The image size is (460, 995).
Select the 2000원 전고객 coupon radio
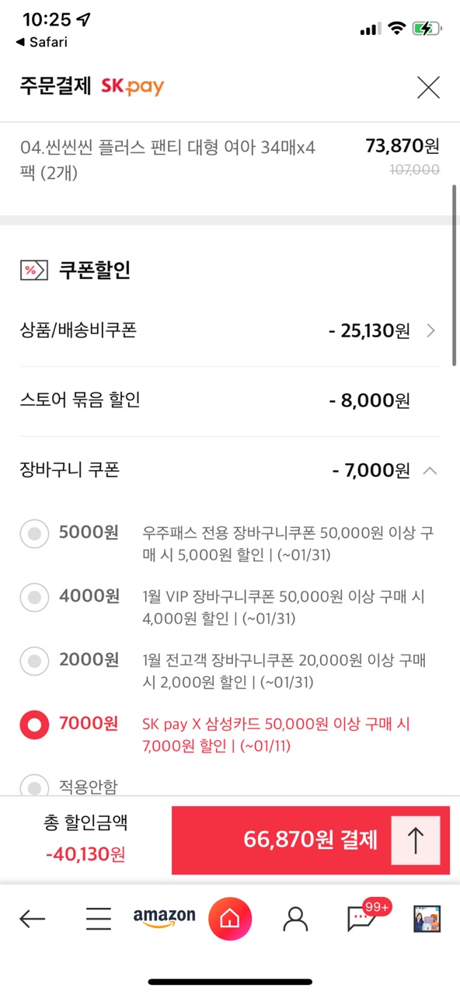pyautogui.click(x=34, y=662)
